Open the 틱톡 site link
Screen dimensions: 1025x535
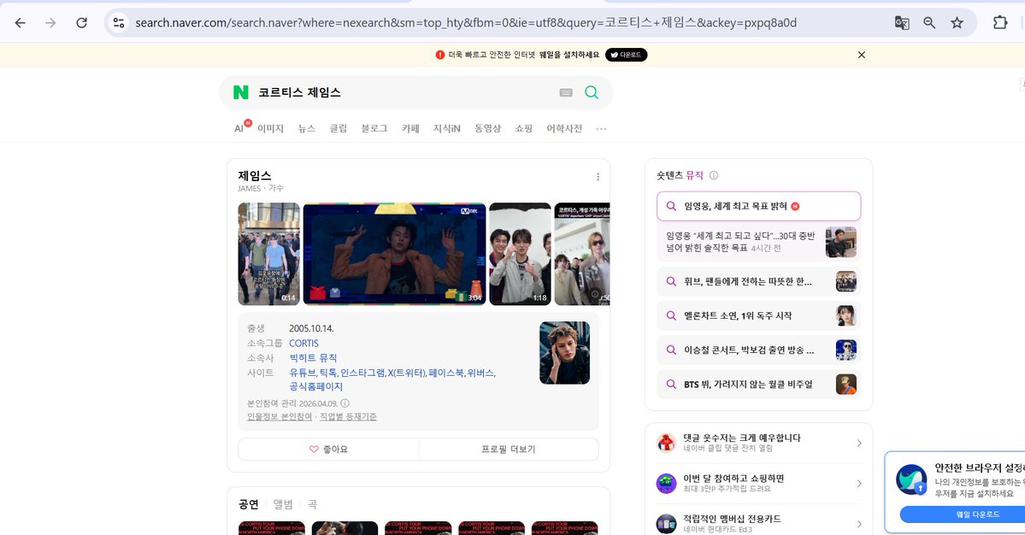[x=327, y=373]
